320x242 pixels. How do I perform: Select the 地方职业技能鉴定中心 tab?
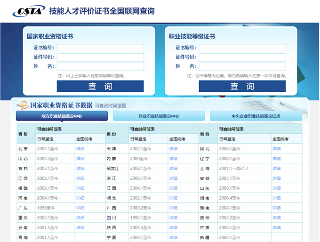tap(62, 116)
